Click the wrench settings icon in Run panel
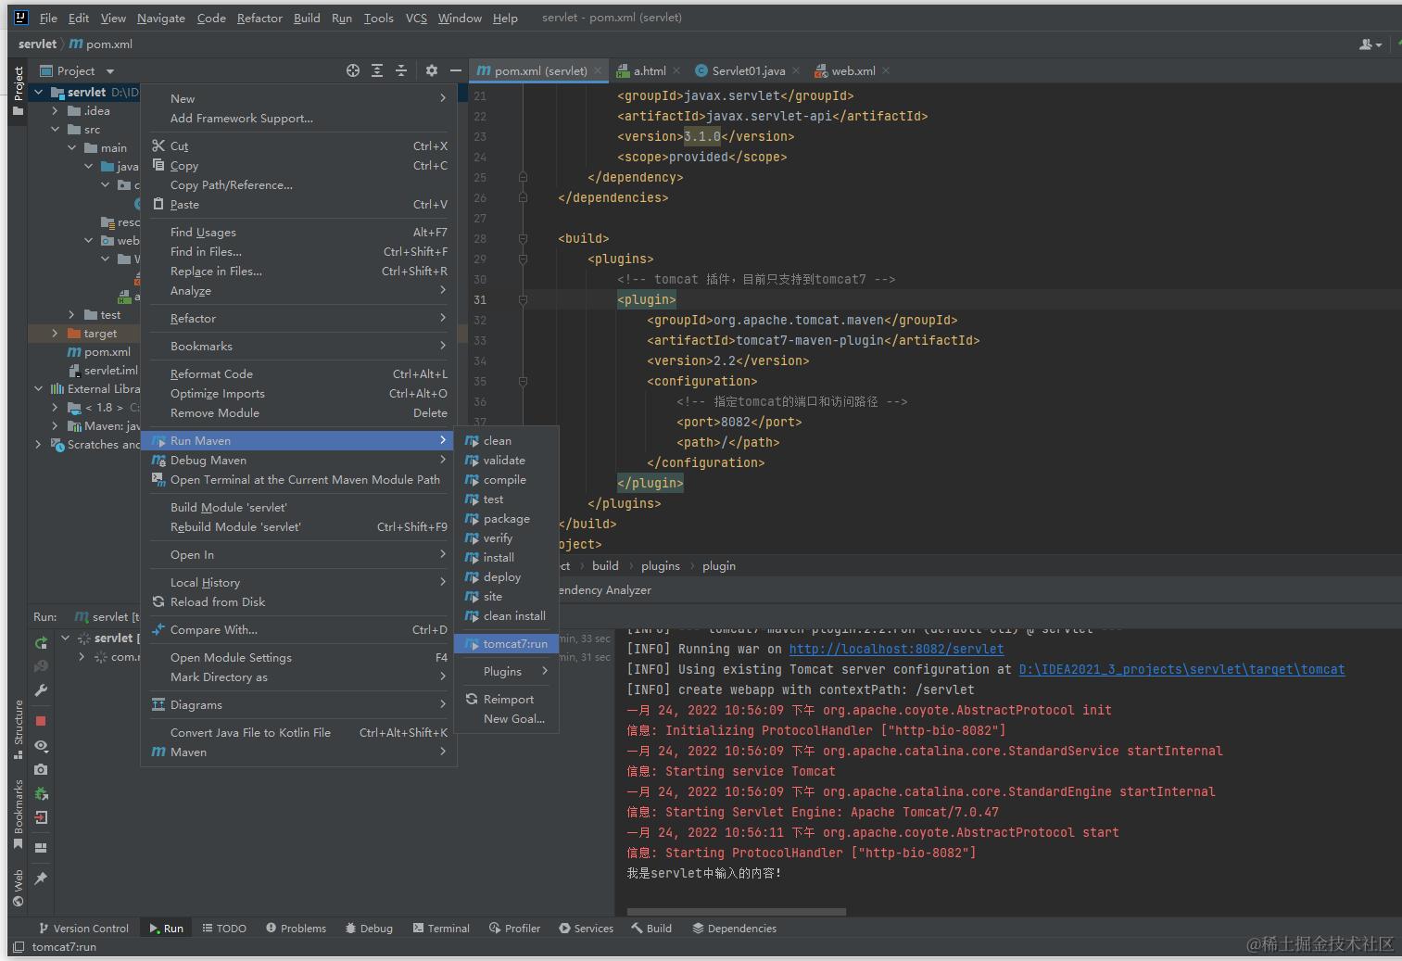This screenshot has height=961, width=1402. (x=41, y=690)
